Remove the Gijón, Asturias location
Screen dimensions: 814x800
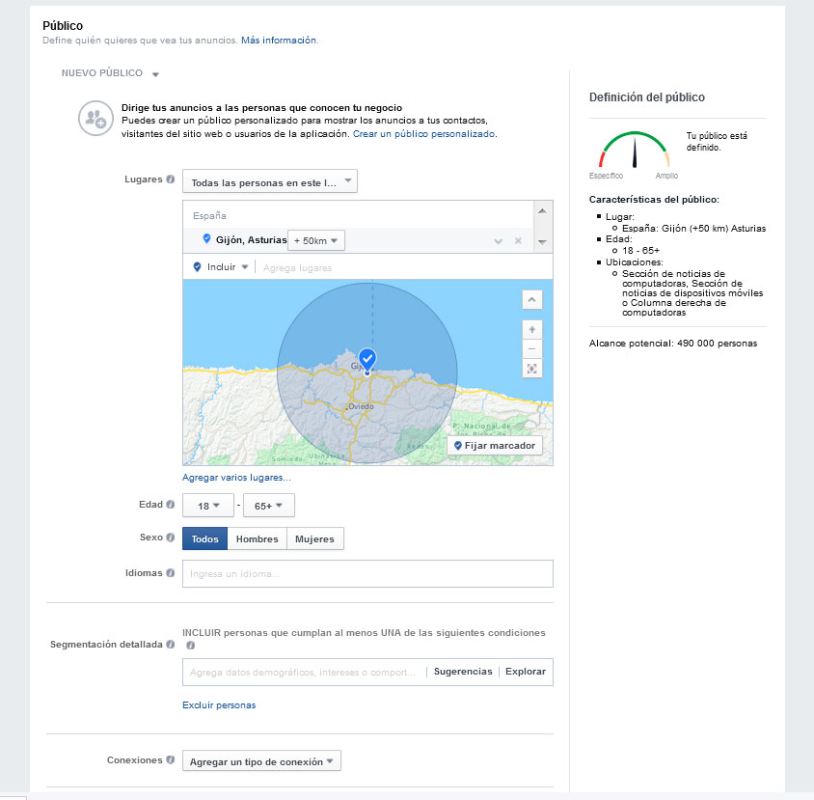coord(518,240)
